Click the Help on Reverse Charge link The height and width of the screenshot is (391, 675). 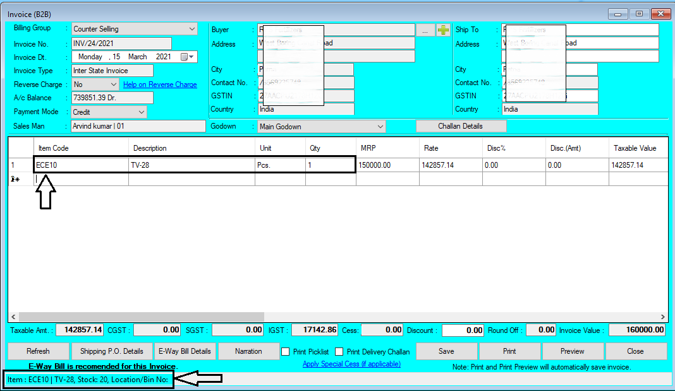pyautogui.click(x=160, y=84)
